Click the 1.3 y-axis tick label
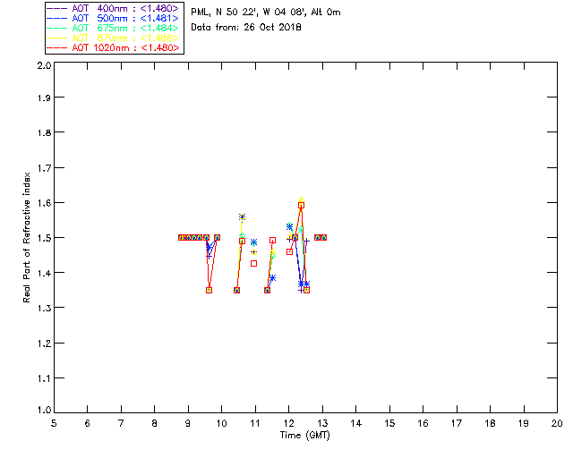Viewport: 573px width, 458px height. click(44, 308)
